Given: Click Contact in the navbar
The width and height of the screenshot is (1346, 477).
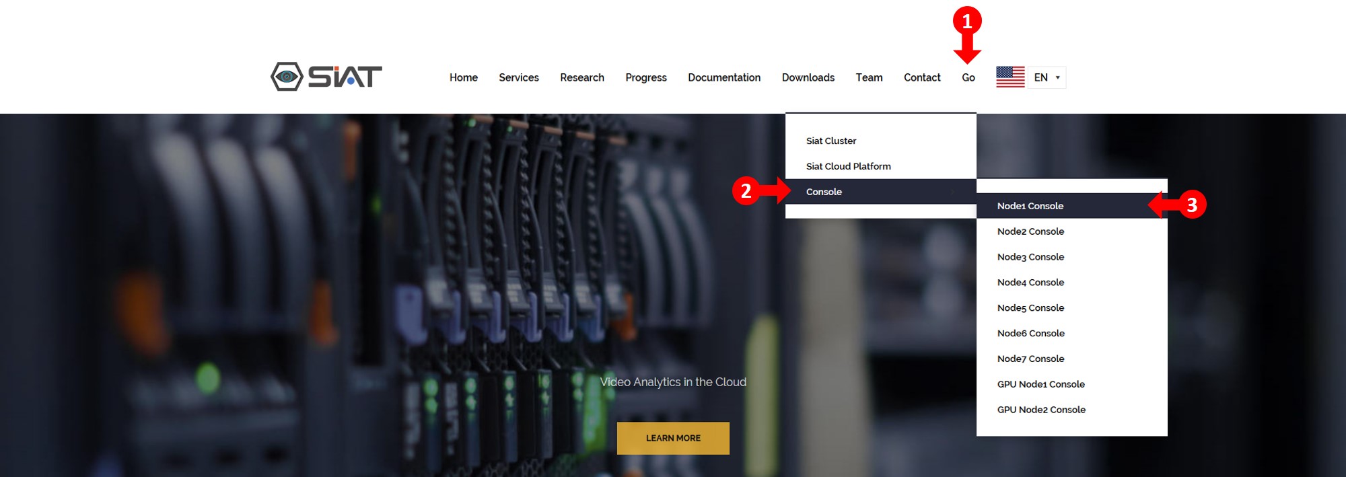Looking at the screenshot, I should pos(921,77).
